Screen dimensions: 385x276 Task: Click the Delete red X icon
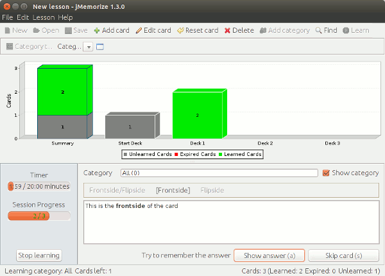coord(227,30)
